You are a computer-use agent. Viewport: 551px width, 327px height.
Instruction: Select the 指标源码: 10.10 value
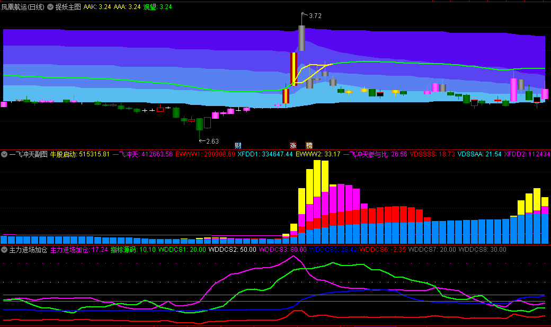(133, 250)
